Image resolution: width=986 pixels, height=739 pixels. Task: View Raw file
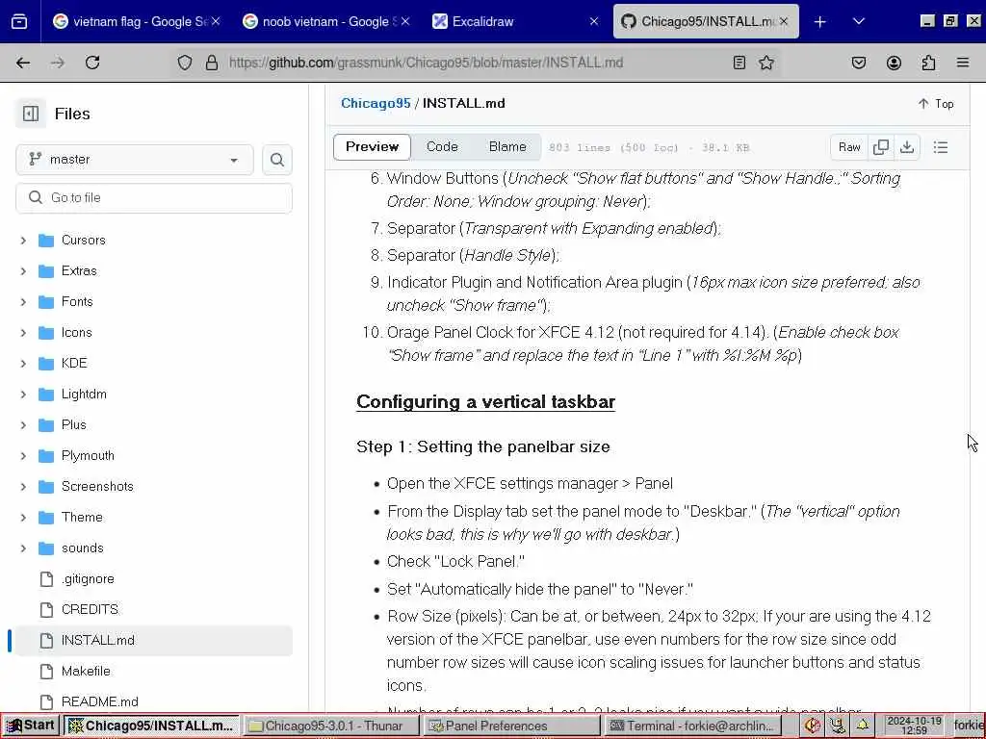tap(849, 147)
